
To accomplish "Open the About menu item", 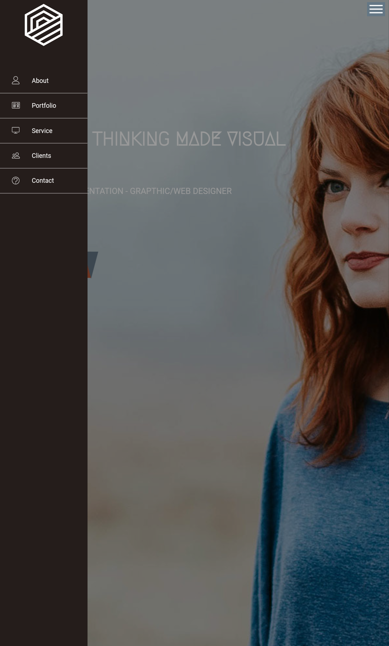I will (40, 81).
